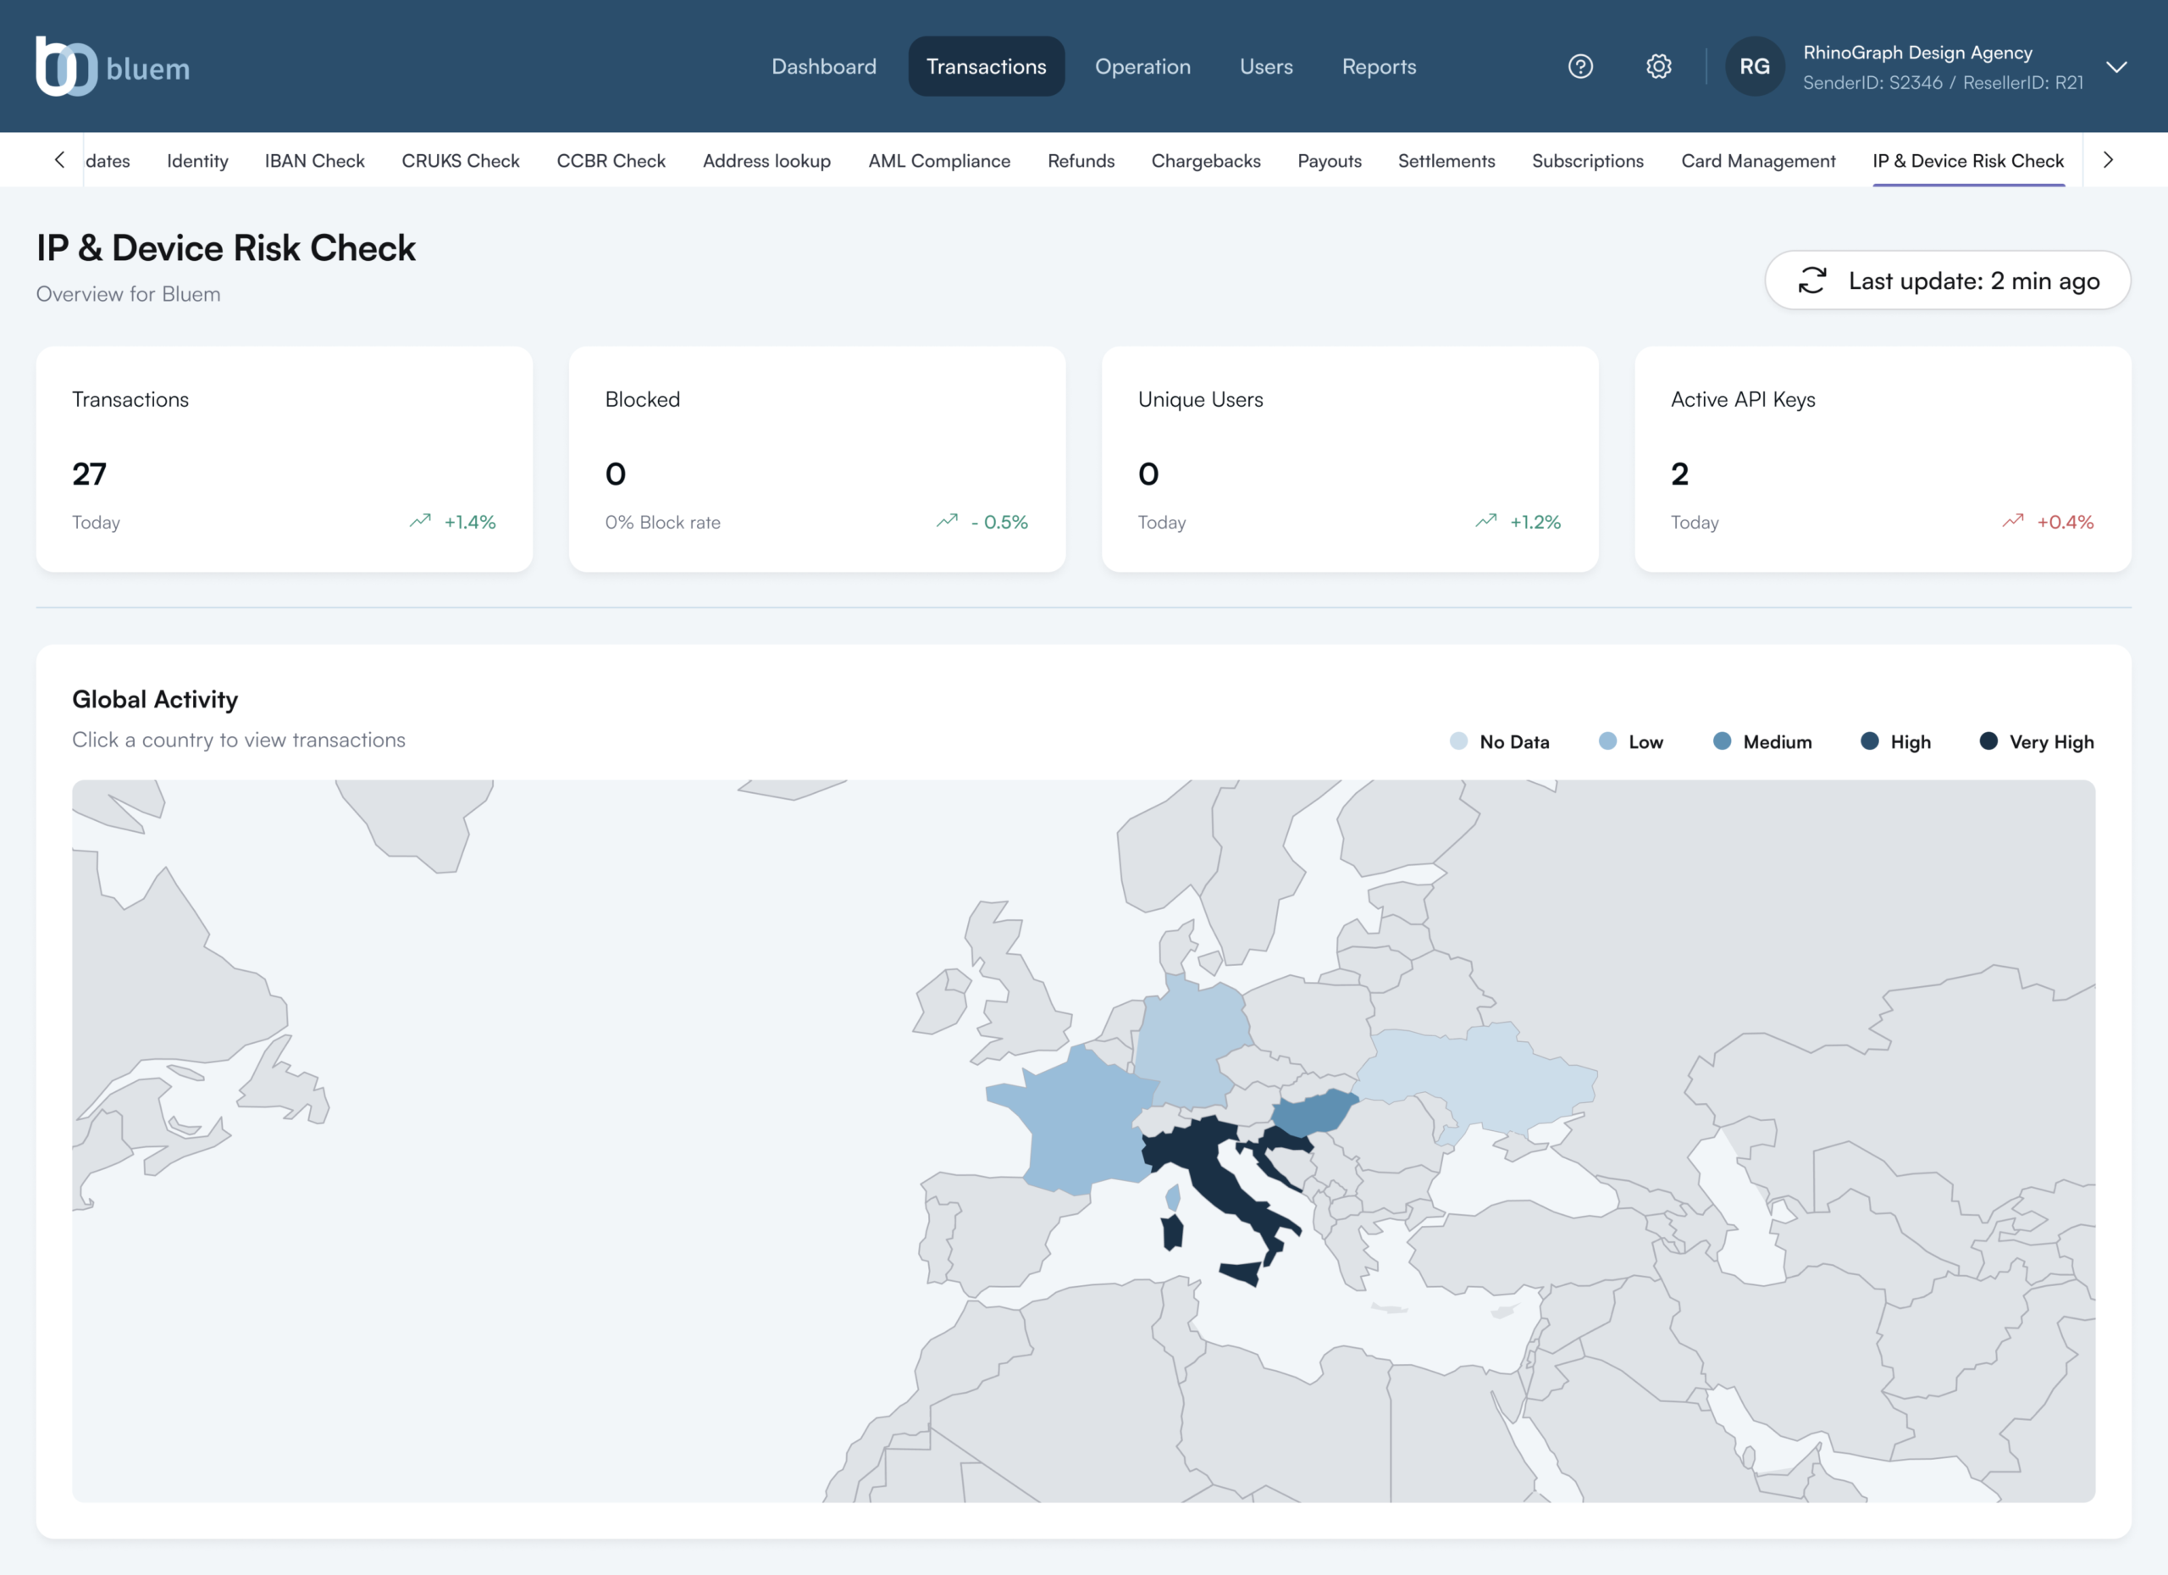Select the Address lookup tab
The width and height of the screenshot is (2168, 1575).
click(x=766, y=161)
